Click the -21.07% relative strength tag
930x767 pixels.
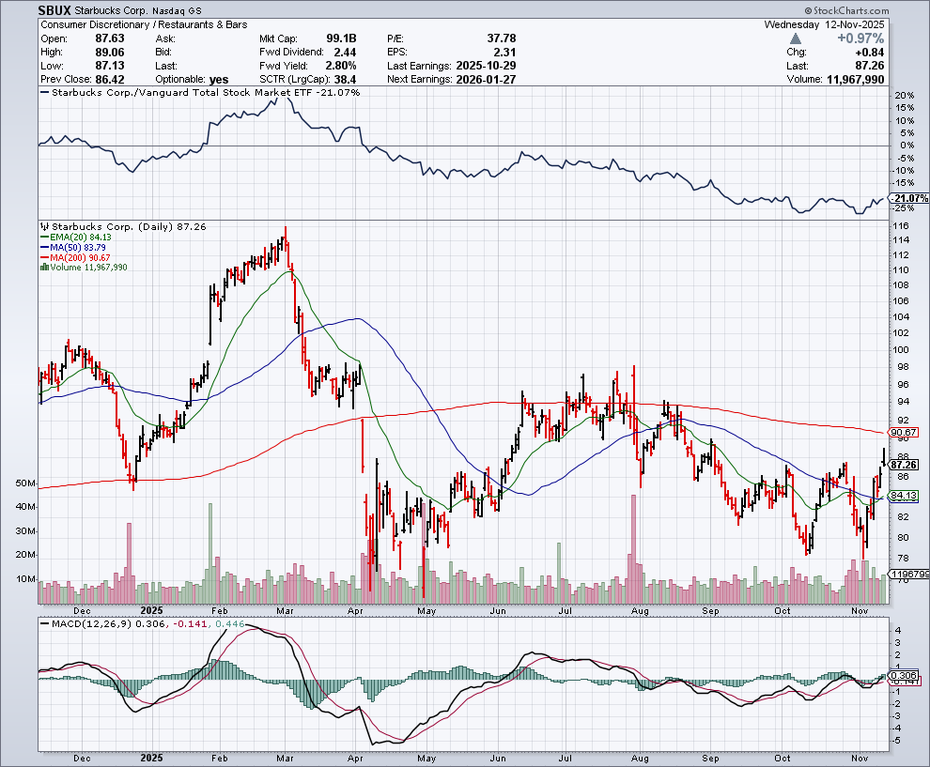[908, 199]
